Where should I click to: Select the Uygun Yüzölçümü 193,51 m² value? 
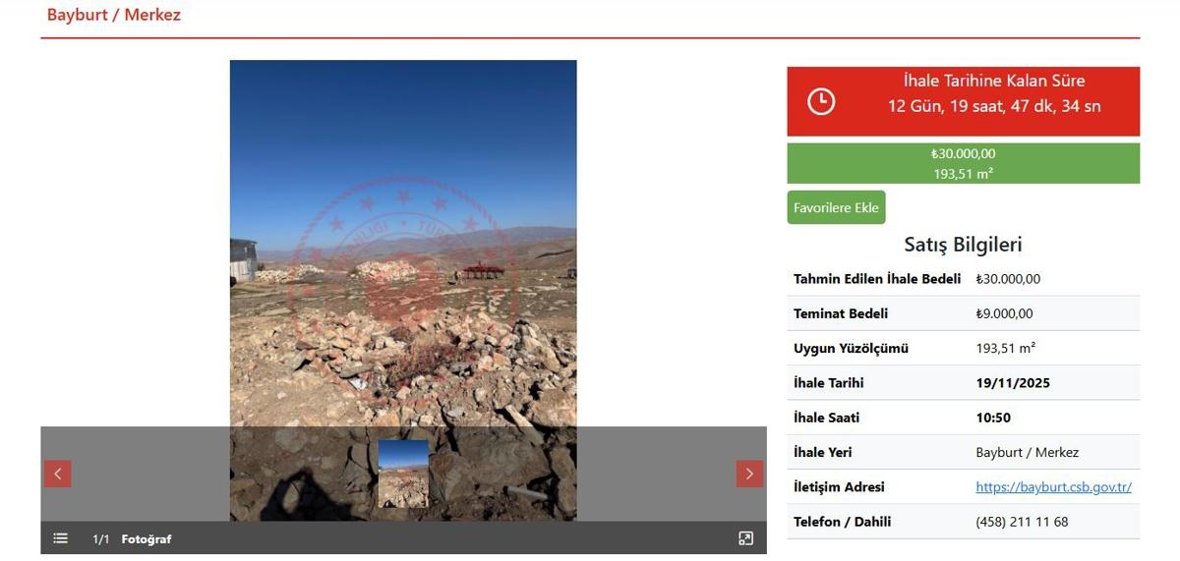[1006, 348]
